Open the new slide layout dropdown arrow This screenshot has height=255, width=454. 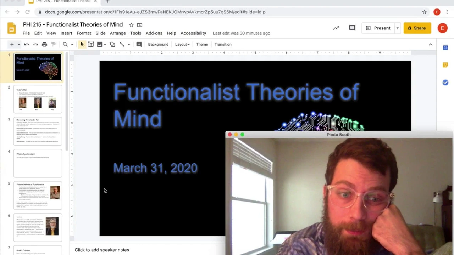click(x=18, y=44)
